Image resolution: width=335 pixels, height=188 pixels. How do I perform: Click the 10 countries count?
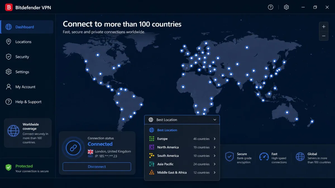tap(202, 156)
